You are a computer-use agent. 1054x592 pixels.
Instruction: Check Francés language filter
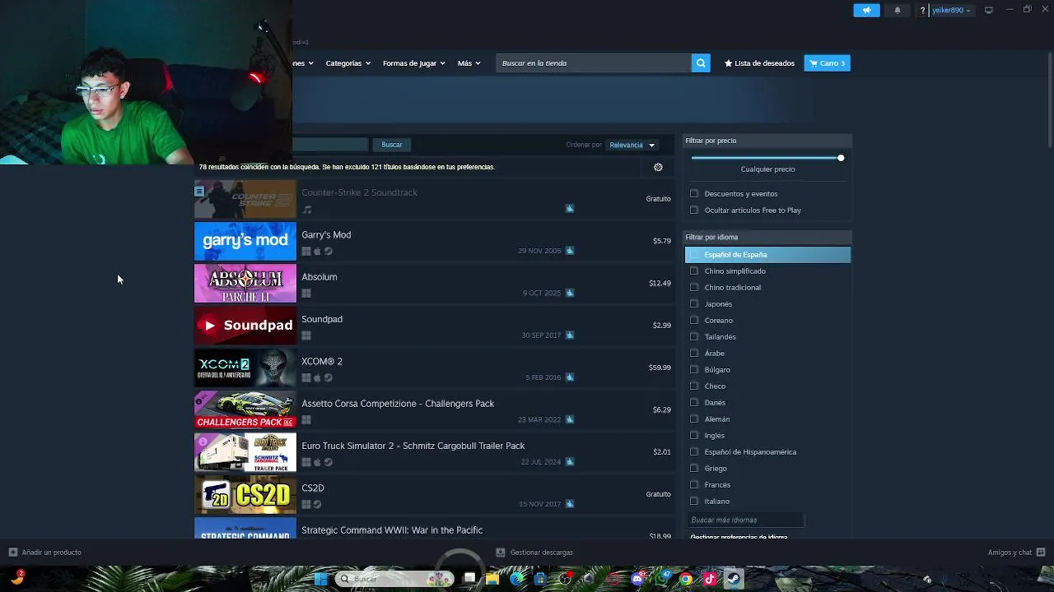[x=694, y=485]
